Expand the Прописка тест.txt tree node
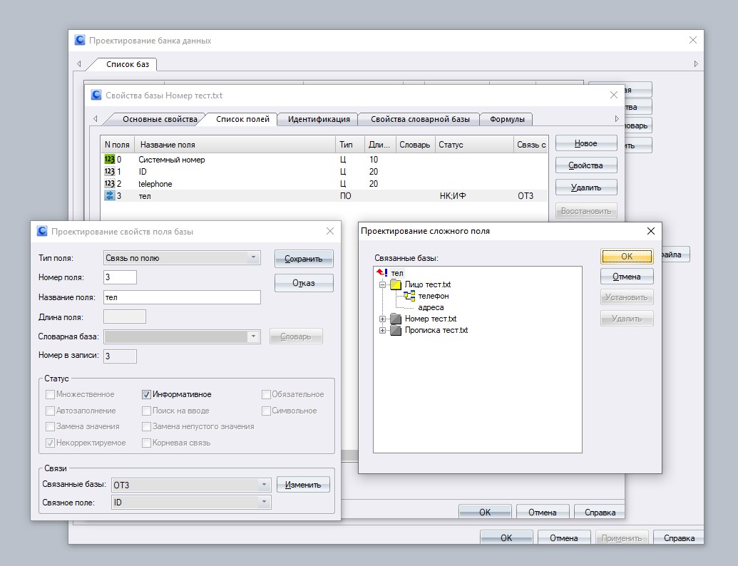Image resolution: width=738 pixels, height=566 pixels. tap(383, 330)
